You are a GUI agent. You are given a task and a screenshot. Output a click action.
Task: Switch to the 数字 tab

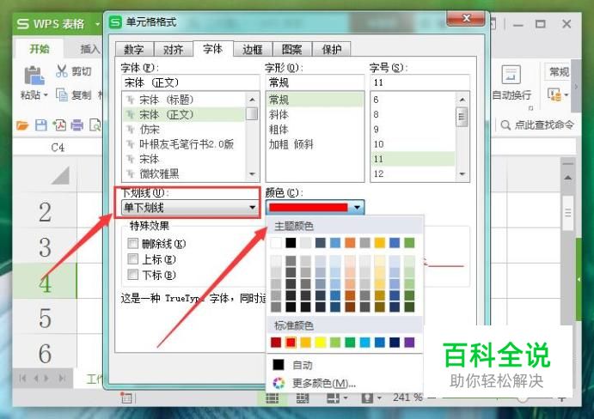134,49
